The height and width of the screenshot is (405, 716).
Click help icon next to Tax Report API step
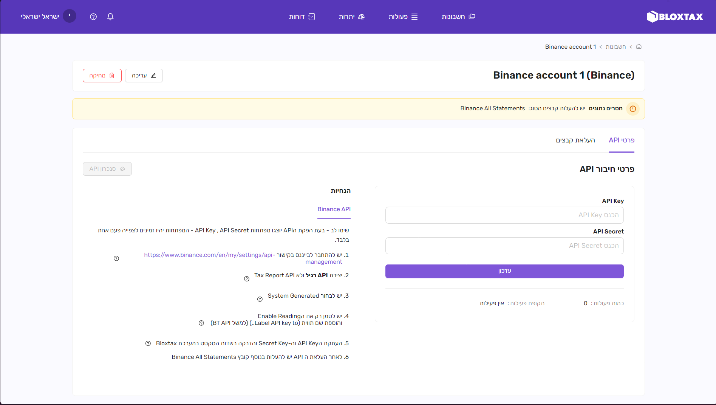pos(247,279)
